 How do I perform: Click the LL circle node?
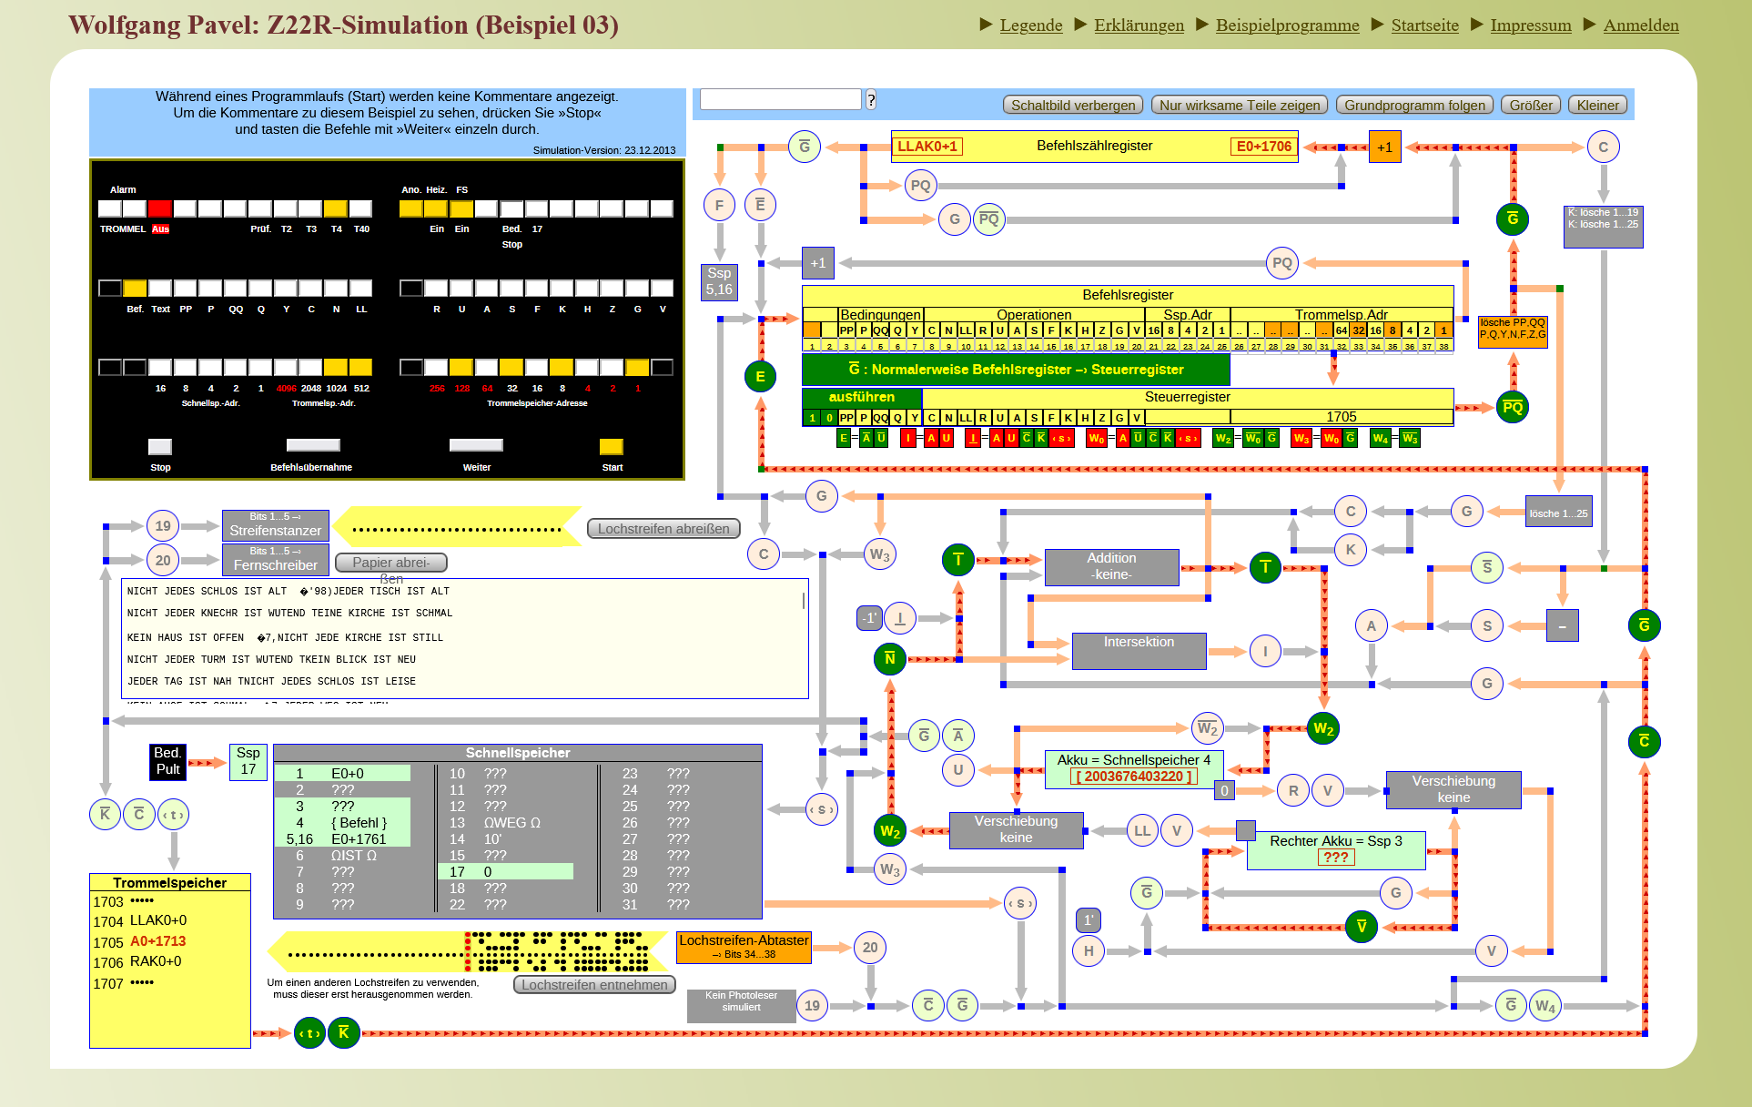(x=1142, y=830)
